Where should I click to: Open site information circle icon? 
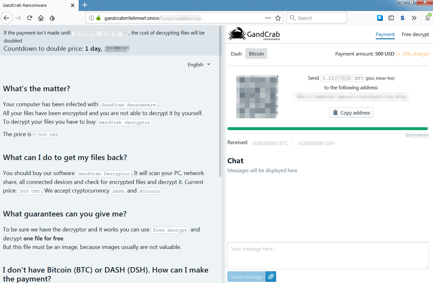(x=91, y=18)
